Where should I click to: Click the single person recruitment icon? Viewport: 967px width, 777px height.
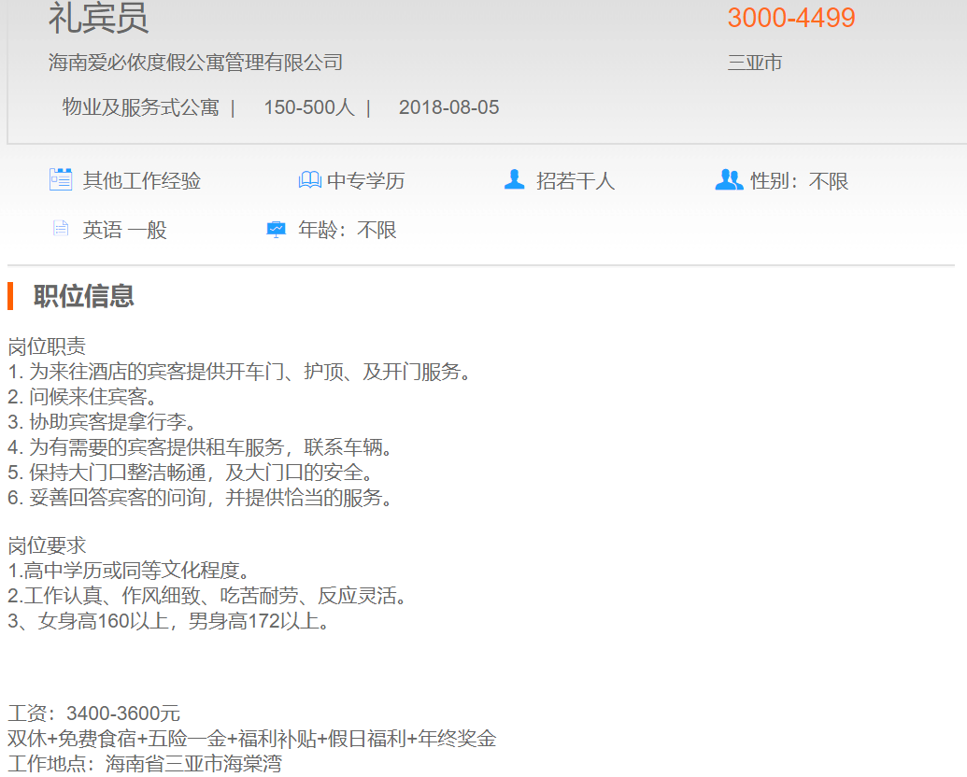click(514, 179)
